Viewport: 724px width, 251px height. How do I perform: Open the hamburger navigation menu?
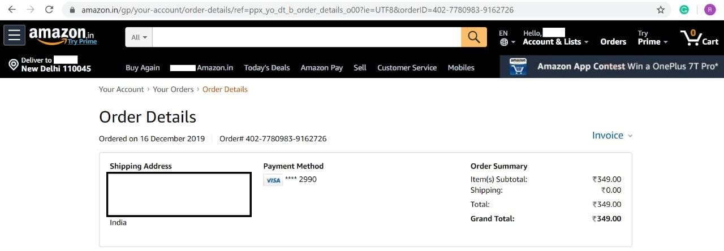(x=14, y=35)
